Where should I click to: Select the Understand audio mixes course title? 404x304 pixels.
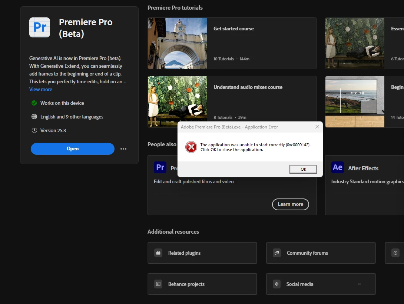pyautogui.click(x=248, y=87)
